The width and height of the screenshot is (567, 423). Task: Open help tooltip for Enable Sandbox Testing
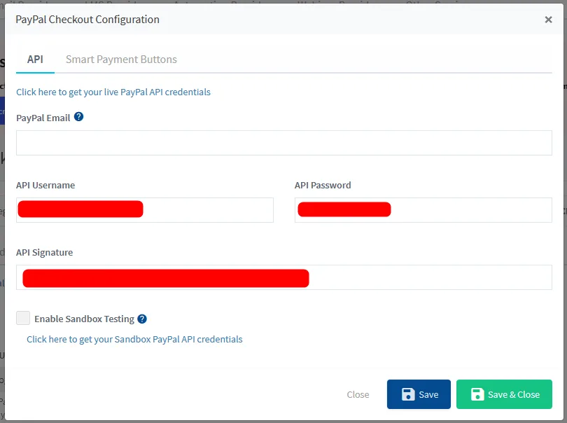(142, 319)
